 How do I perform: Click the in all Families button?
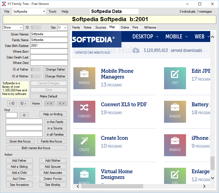point(55,135)
